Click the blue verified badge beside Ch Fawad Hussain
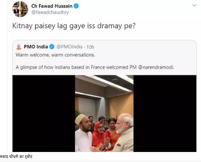The height and width of the screenshot is (162, 201). click(76, 6)
